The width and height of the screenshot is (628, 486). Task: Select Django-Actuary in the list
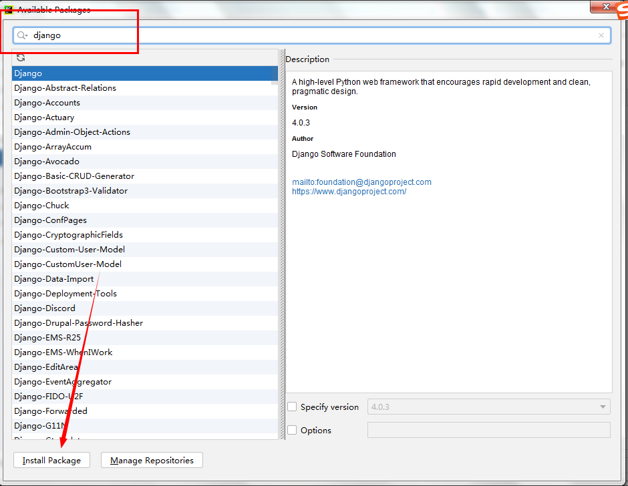[144, 117]
